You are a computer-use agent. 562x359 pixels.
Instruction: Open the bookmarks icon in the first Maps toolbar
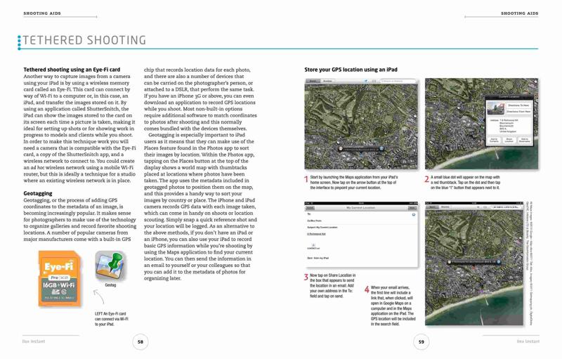[x=374, y=81]
